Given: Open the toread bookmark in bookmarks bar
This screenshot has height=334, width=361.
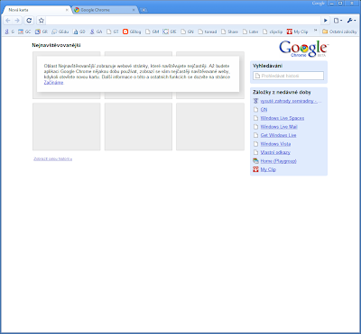Looking at the screenshot, I should (x=208, y=32).
